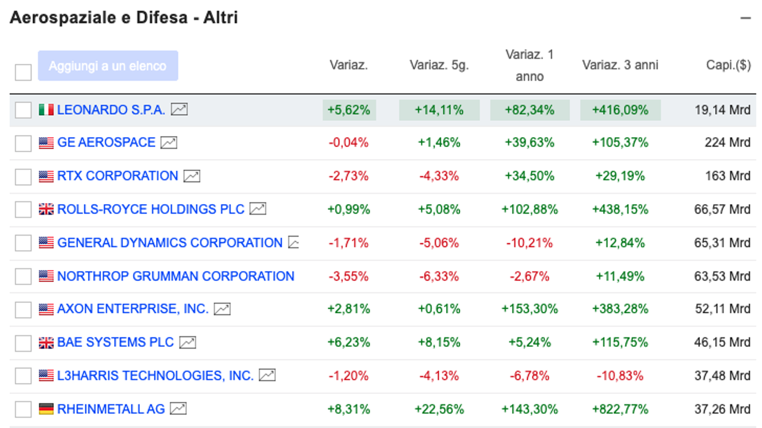Check the select-all checkbox in header
This screenshot has height=428, width=762.
tap(23, 72)
